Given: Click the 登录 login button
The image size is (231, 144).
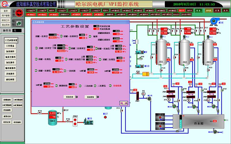Looking at the screenshot, I should click(x=6, y=11).
